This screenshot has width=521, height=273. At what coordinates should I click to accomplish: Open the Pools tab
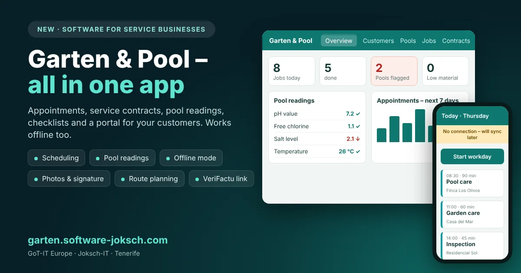pyautogui.click(x=408, y=41)
